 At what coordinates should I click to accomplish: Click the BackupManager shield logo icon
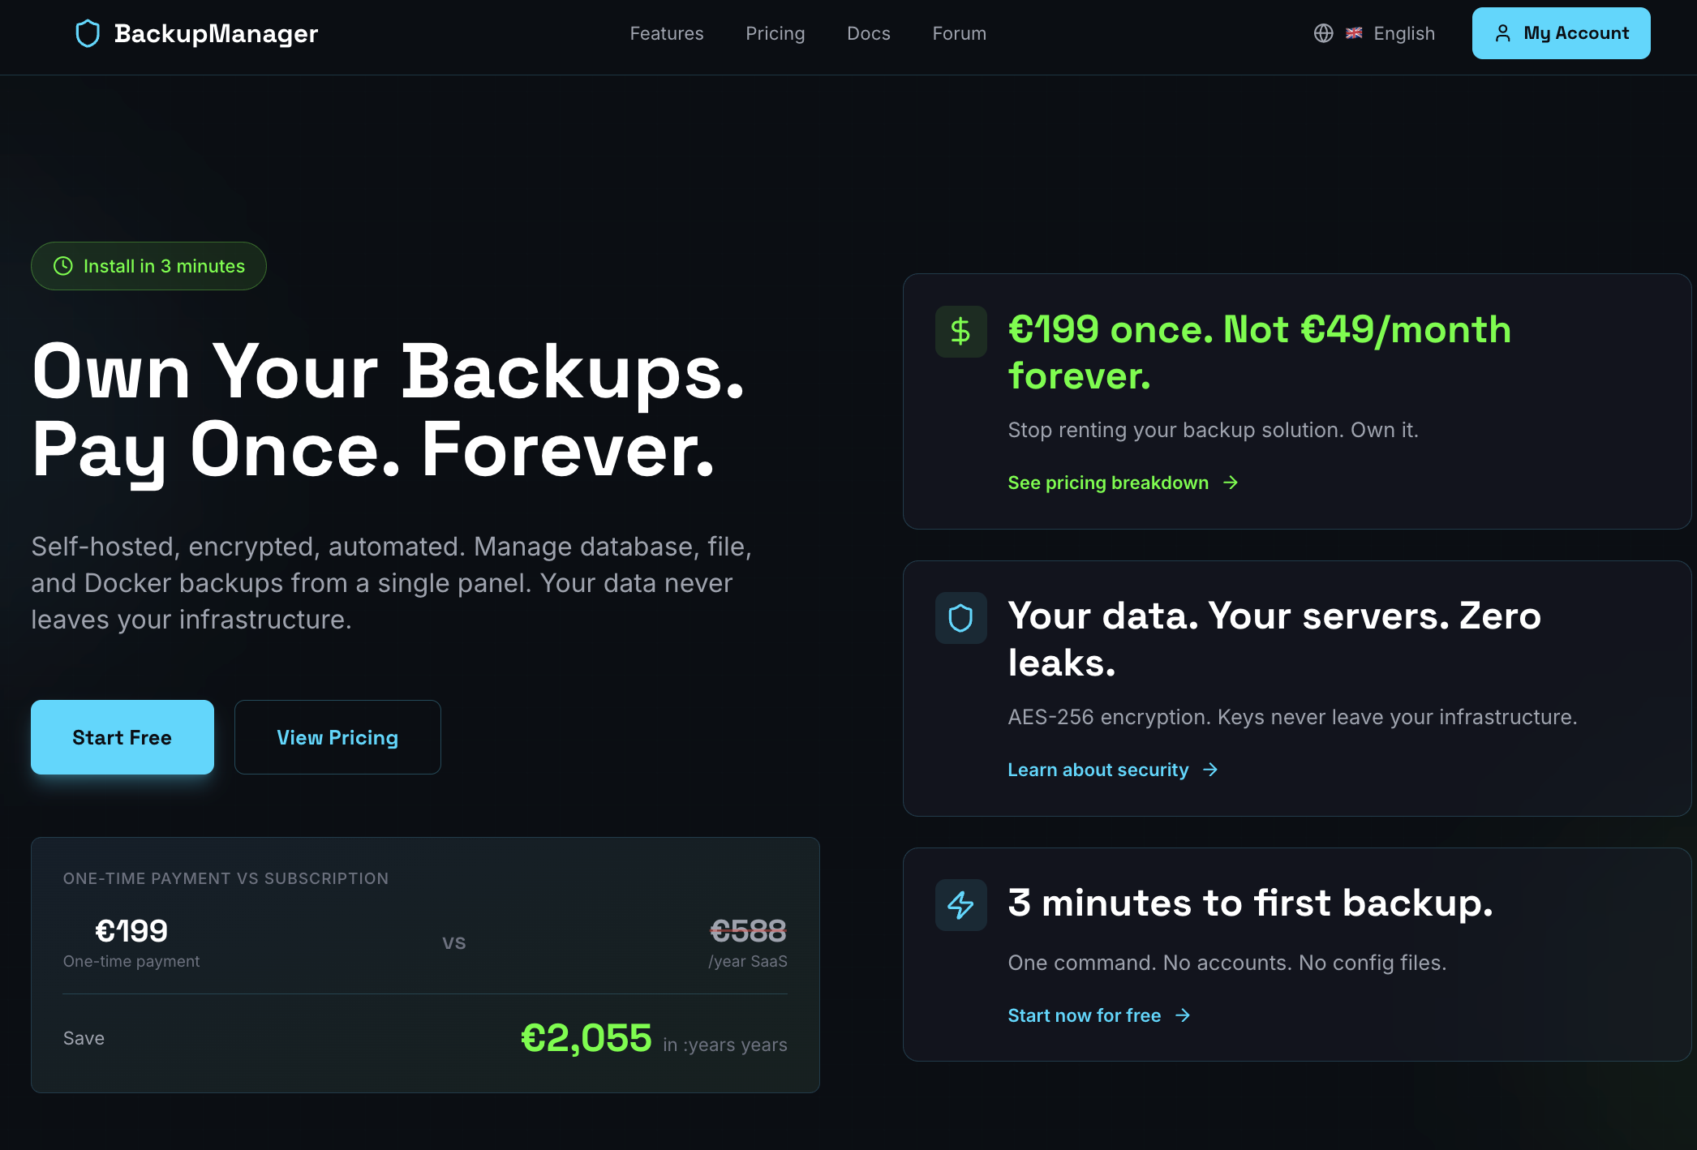[87, 33]
